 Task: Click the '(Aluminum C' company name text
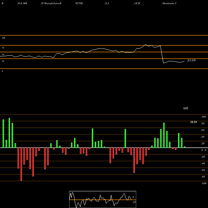[169, 3]
